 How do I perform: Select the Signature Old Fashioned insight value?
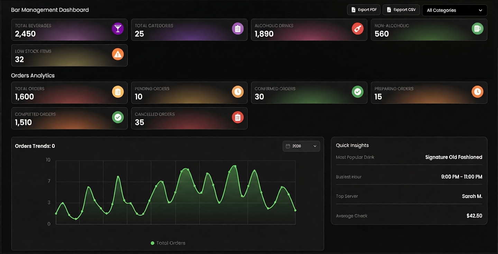pos(453,157)
